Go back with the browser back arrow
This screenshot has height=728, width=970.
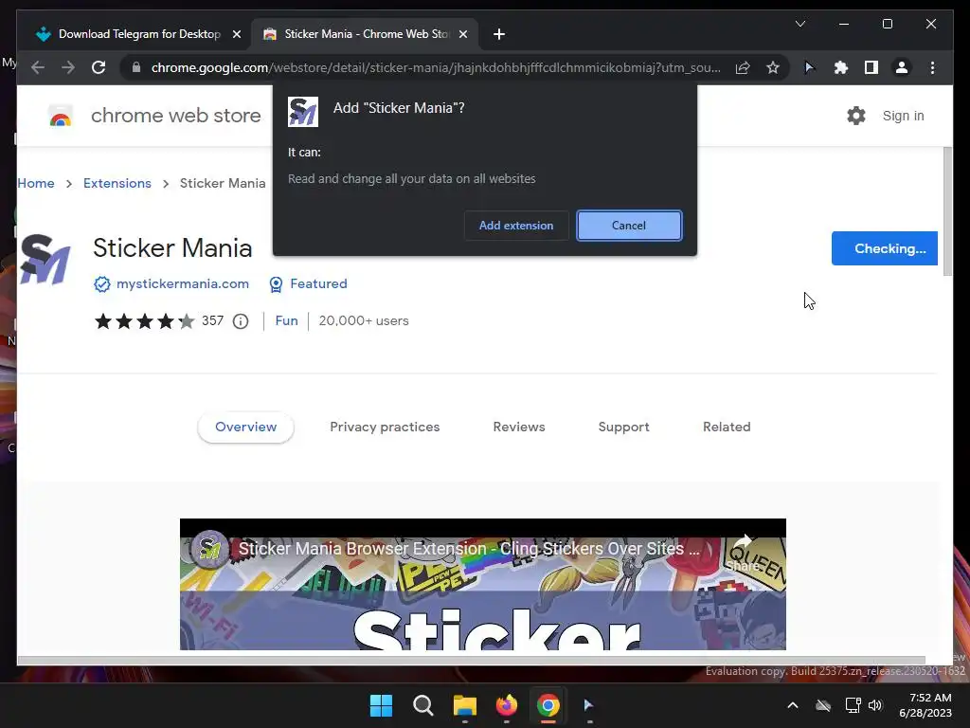tap(38, 67)
